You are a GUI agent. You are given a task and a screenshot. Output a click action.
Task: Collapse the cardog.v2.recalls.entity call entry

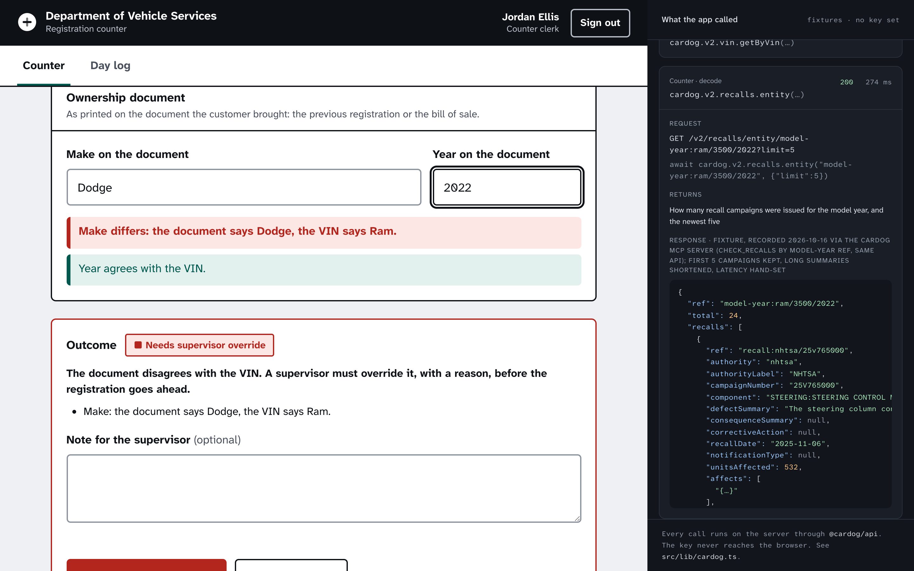click(780, 88)
